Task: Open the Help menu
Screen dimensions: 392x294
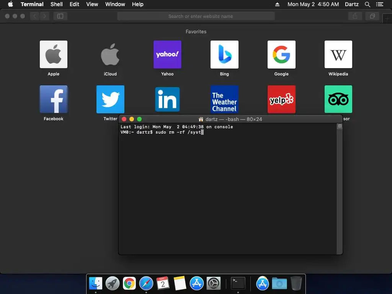Action: [x=137, y=4]
